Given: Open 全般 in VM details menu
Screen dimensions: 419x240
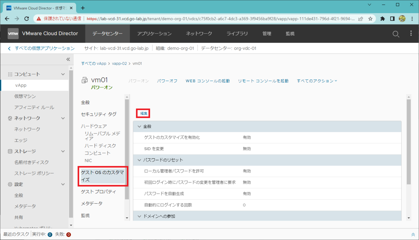Looking at the screenshot, I should coord(85,102).
